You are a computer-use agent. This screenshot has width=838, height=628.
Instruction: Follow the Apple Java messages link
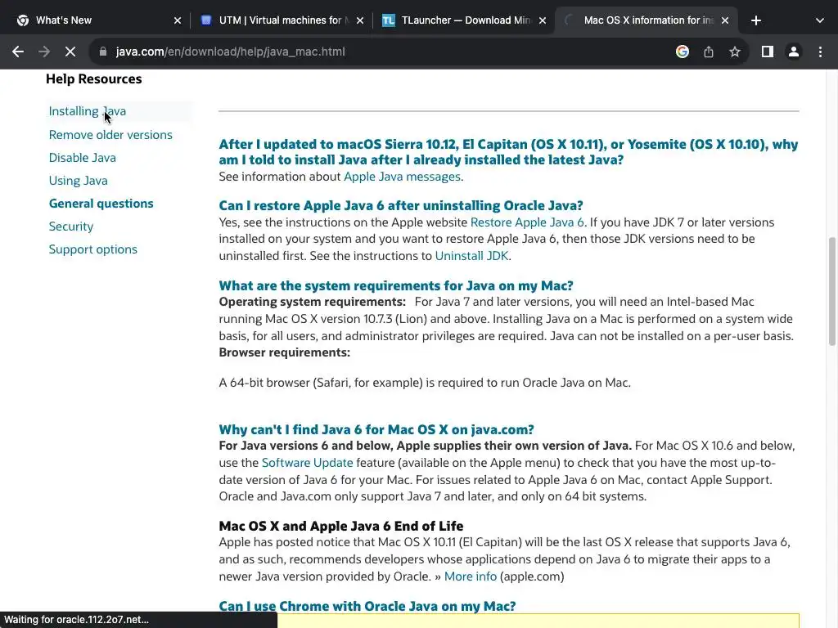point(402,177)
